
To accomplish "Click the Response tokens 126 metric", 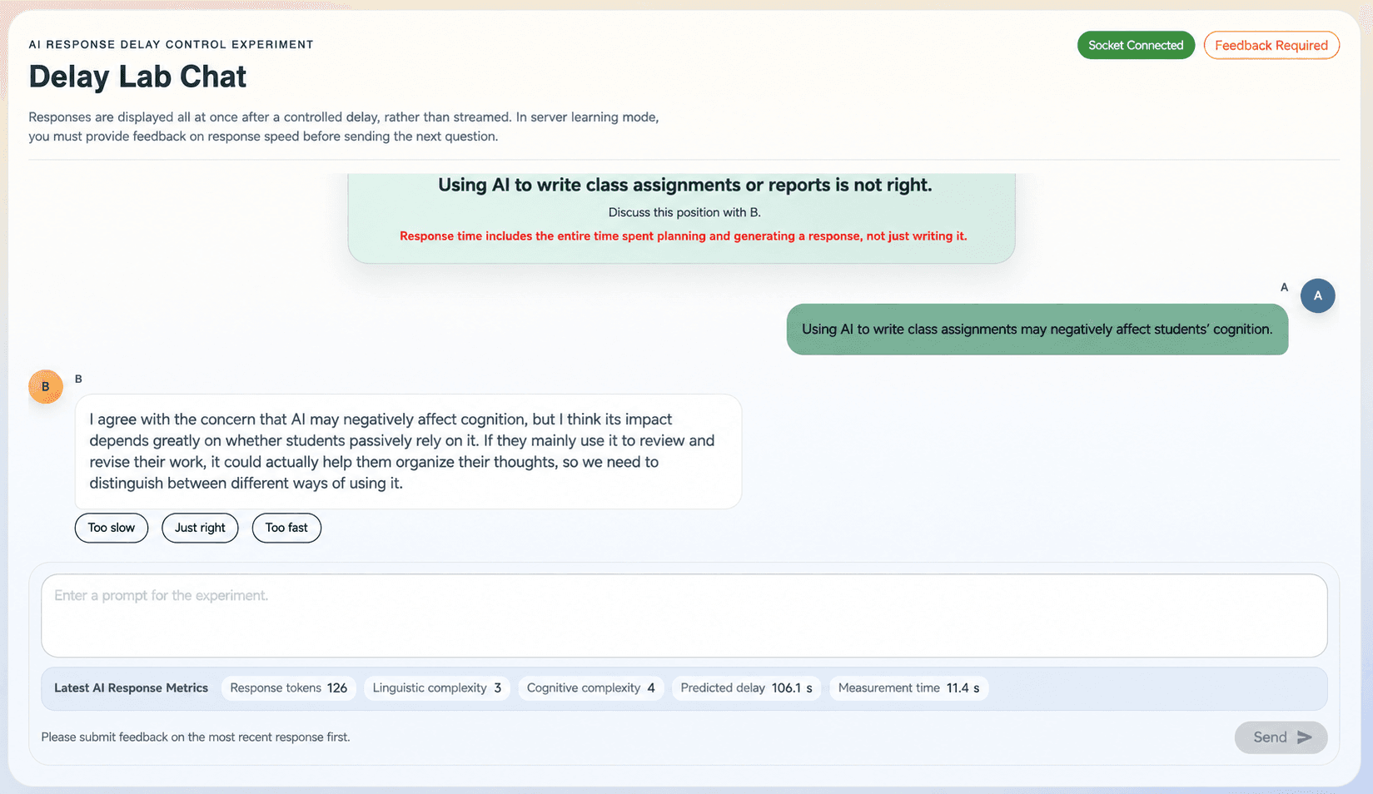I will (x=288, y=688).
